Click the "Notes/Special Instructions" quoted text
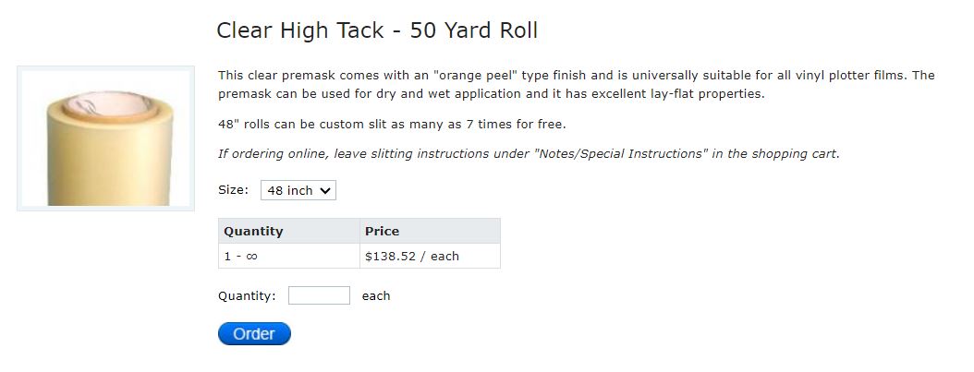 pyautogui.click(x=621, y=154)
